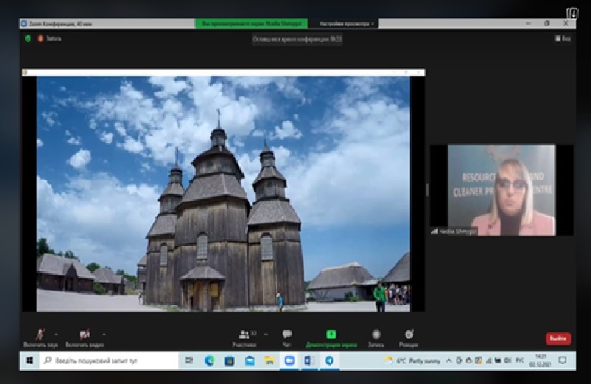Viewport: 591px width, 384px height.
Task: Expand video options arrow beside camera
Action: (x=103, y=332)
